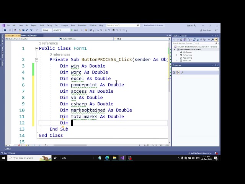Click the notifications icon in status bar
This screenshot has width=245, height=184.
click(x=216, y=153)
